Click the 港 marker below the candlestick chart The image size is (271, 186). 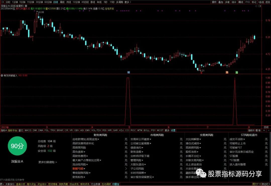(x=237, y=72)
